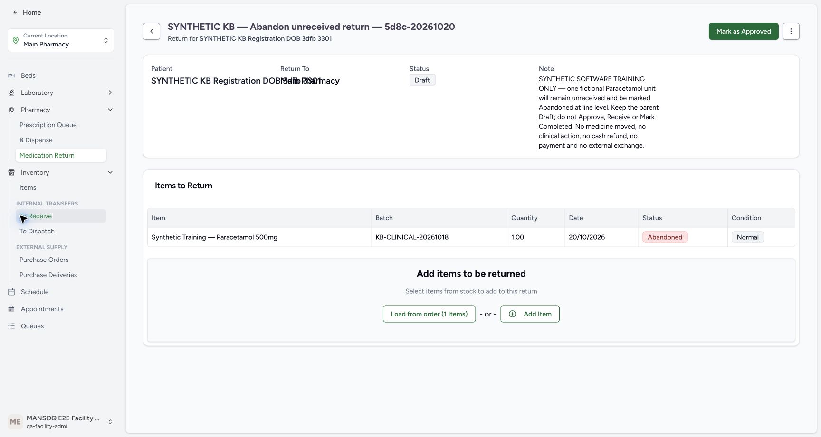Click the Inventory store icon

click(x=11, y=172)
